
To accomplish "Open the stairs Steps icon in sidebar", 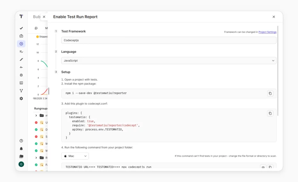I will point(21,59).
